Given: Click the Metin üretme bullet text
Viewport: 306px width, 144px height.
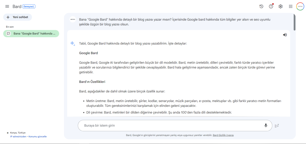Looking at the screenshot, I should 184,103.
